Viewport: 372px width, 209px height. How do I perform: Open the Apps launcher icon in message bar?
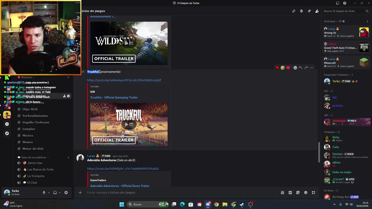(x=314, y=192)
